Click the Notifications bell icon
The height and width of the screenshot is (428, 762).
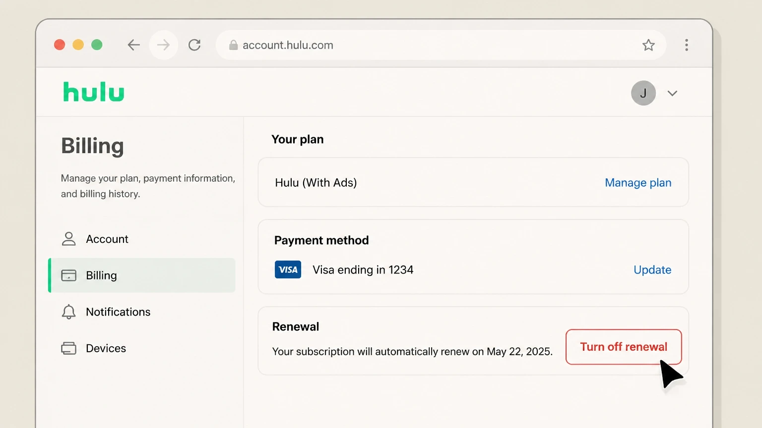[68, 312]
